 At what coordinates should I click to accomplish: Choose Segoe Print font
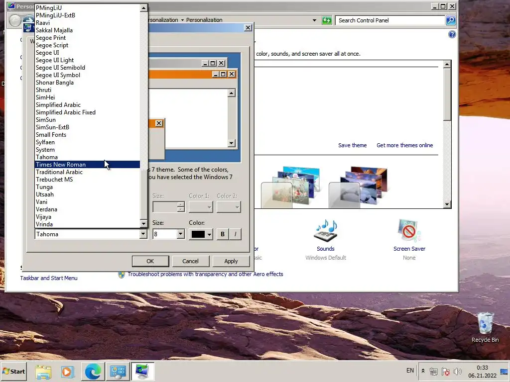pos(87,38)
